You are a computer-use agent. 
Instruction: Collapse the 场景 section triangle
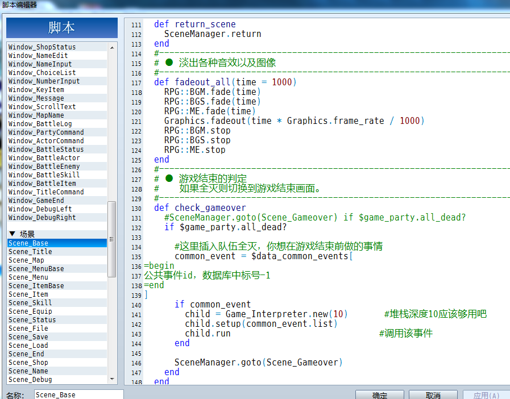(x=13, y=234)
